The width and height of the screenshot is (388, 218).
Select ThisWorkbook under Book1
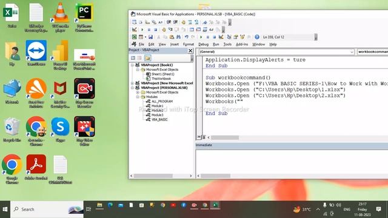pos(161,79)
